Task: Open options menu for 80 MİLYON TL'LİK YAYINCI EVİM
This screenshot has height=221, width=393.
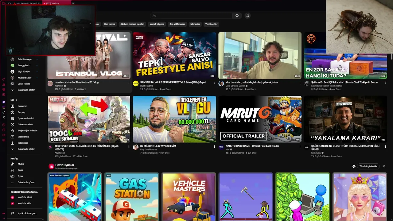Action: pos(214,147)
